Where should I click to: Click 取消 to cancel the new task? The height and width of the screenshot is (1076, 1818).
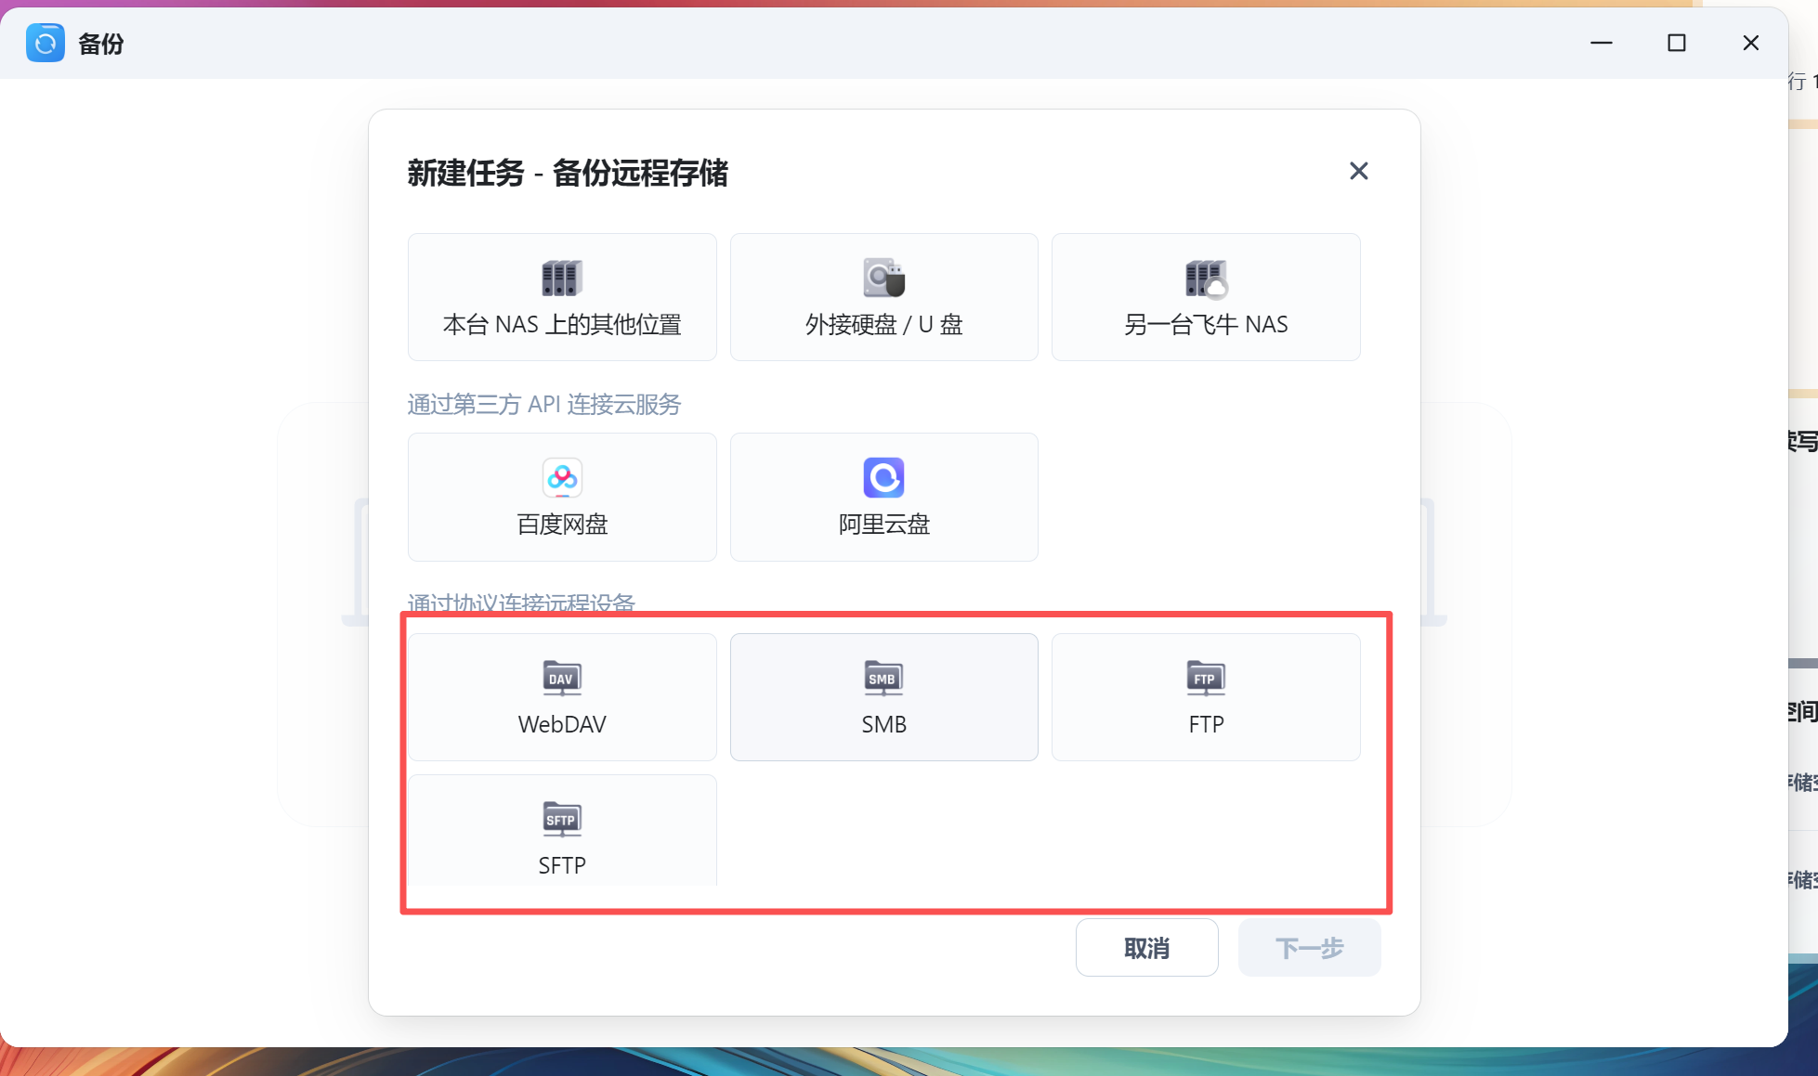tap(1146, 947)
